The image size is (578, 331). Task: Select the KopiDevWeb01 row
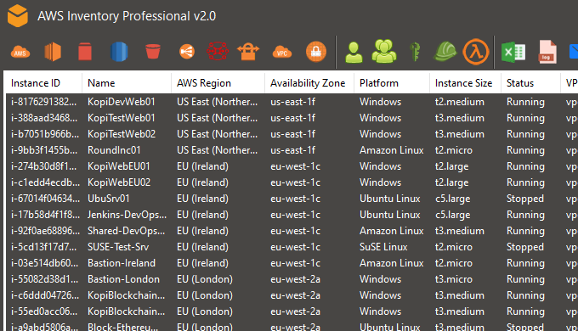pos(292,102)
